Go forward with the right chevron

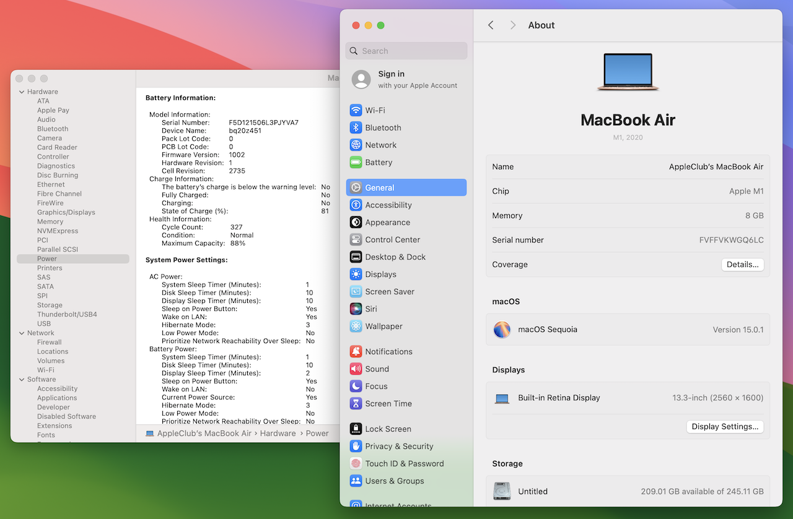pyautogui.click(x=512, y=25)
